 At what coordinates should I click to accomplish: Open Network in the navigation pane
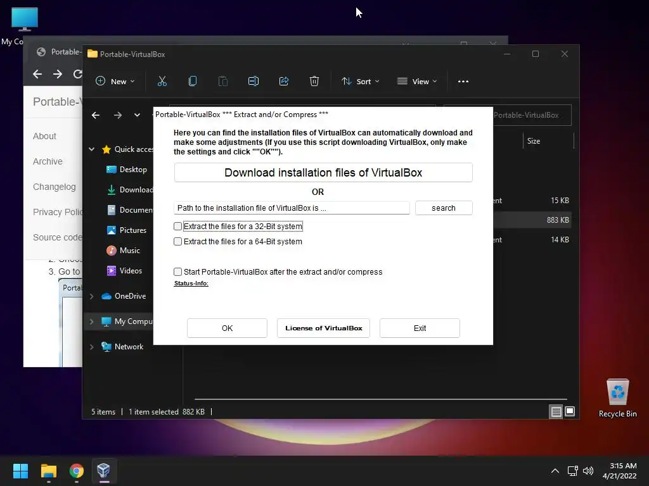[x=122, y=347]
